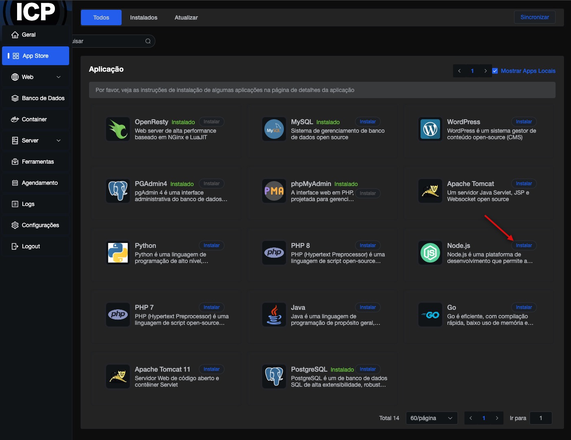The image size is (571, 440).
Task: Go to previous page at top pagination
Action: (x=460, y=71)
